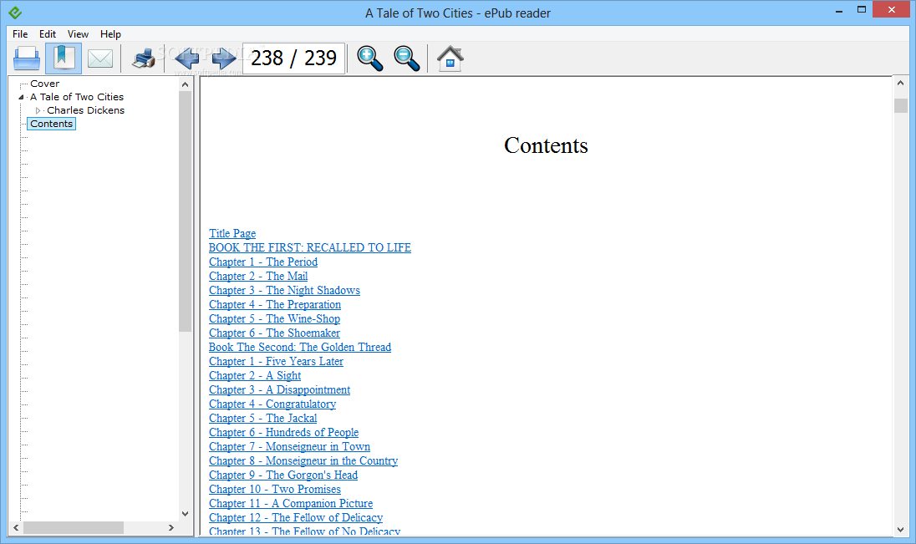Open Chapter 6 - Hundreds of People link
916x544 pixels.
(284, 432)
